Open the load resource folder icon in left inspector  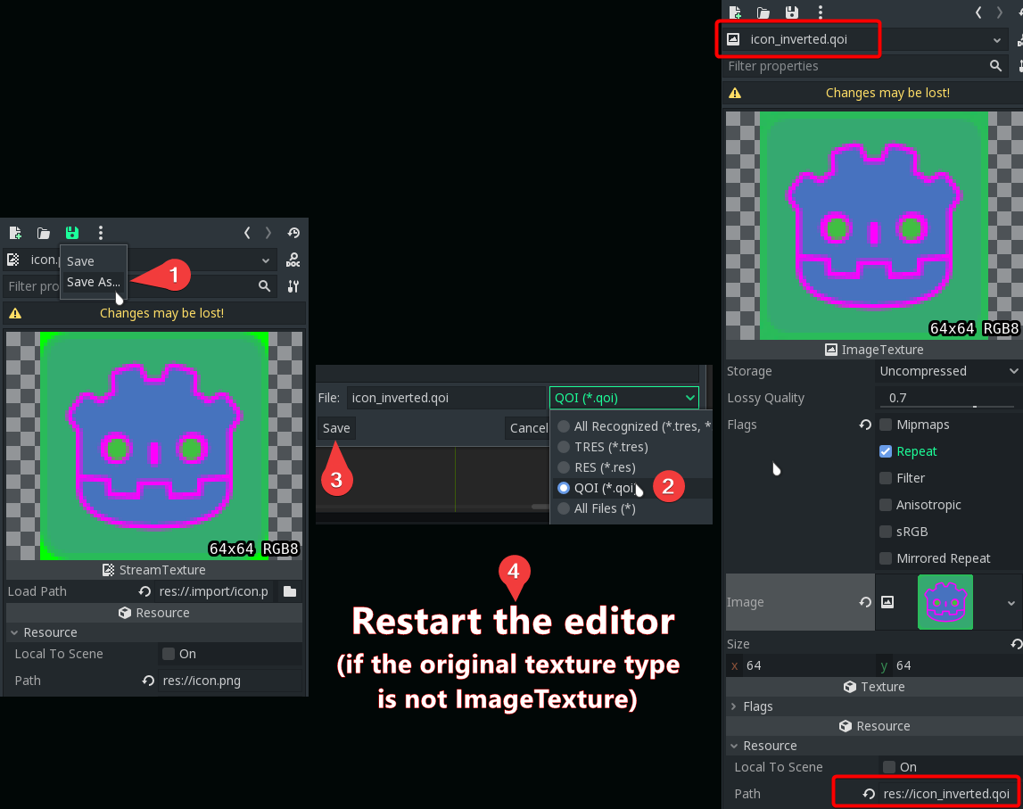tap(44, 233)
